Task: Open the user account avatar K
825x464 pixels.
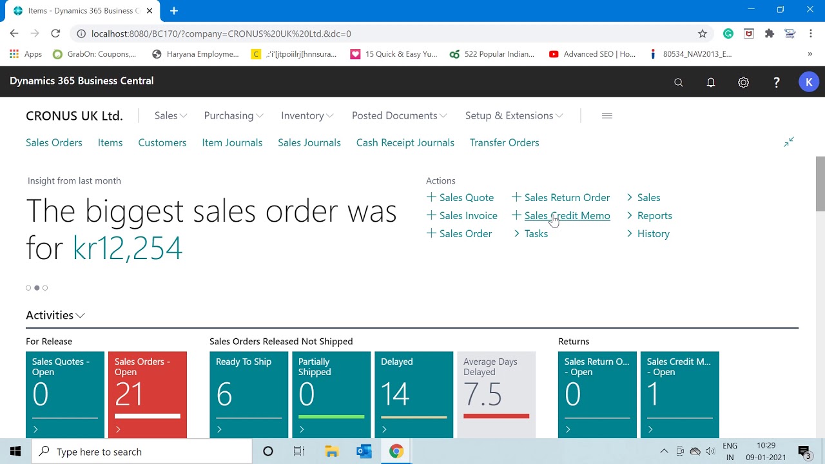Action: [809, 82]
